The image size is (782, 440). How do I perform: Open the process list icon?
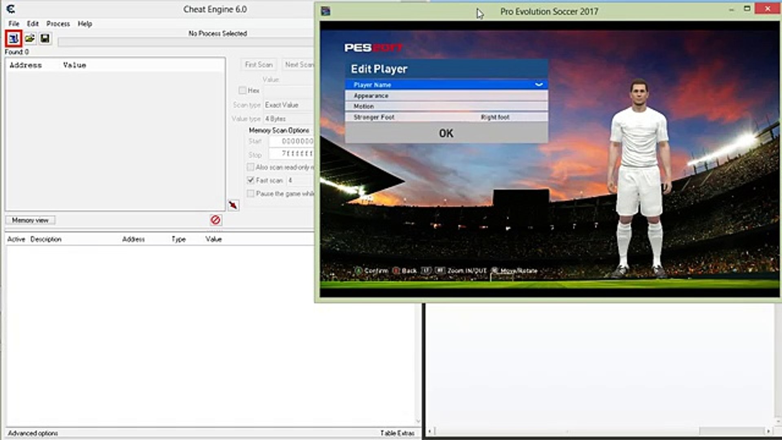[x=13, y=39]
